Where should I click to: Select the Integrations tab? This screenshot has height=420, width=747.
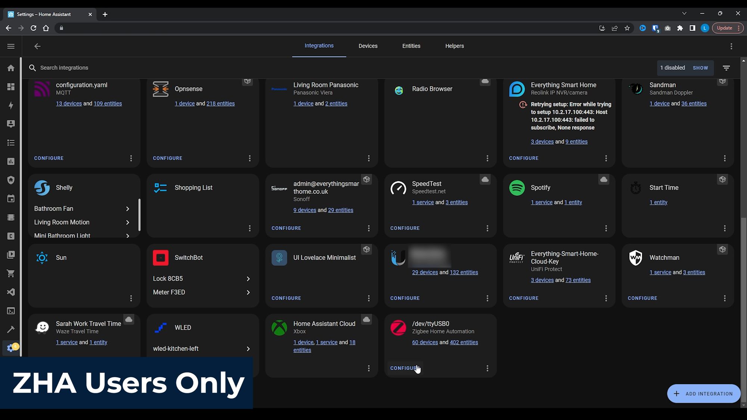click(x=319, y=46)
